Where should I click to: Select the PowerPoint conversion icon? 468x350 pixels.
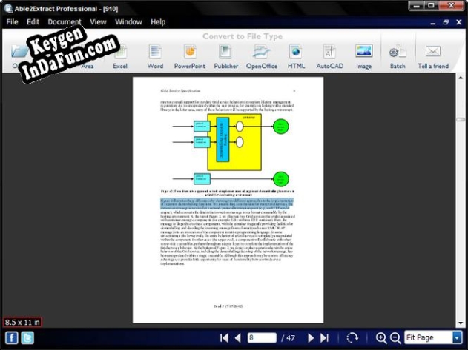(190, 57)
